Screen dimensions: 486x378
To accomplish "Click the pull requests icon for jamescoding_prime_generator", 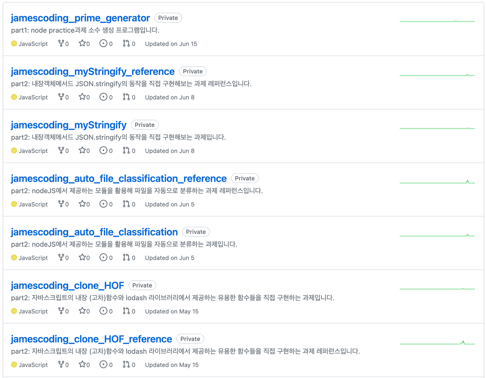I will [126, 43].
